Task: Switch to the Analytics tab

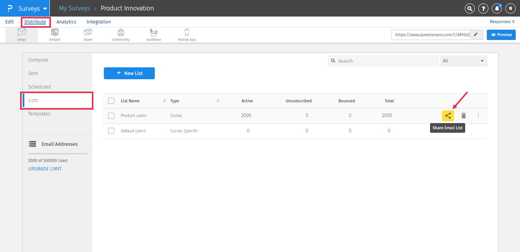Action: tap(66, 22)
